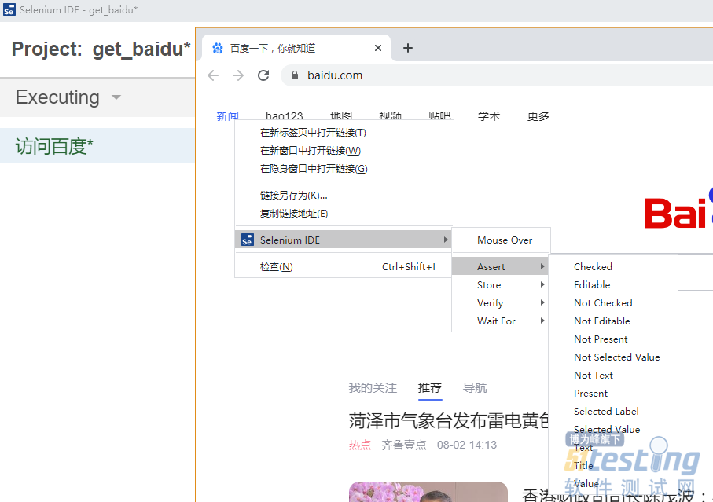Open the hao123 link

285,115
